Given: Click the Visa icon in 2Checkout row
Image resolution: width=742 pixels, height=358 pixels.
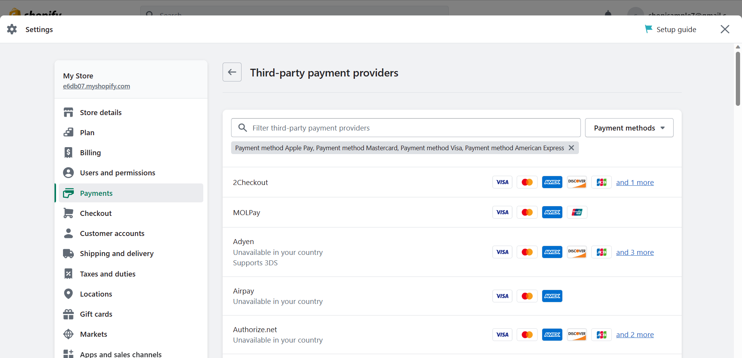Looking at the screenshot, I should coord(502,182).
